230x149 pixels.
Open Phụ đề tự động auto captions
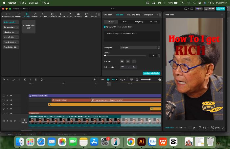[11, 42]
